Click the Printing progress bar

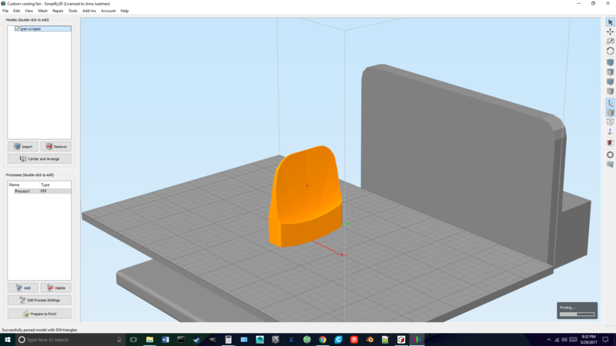point(577,314)
